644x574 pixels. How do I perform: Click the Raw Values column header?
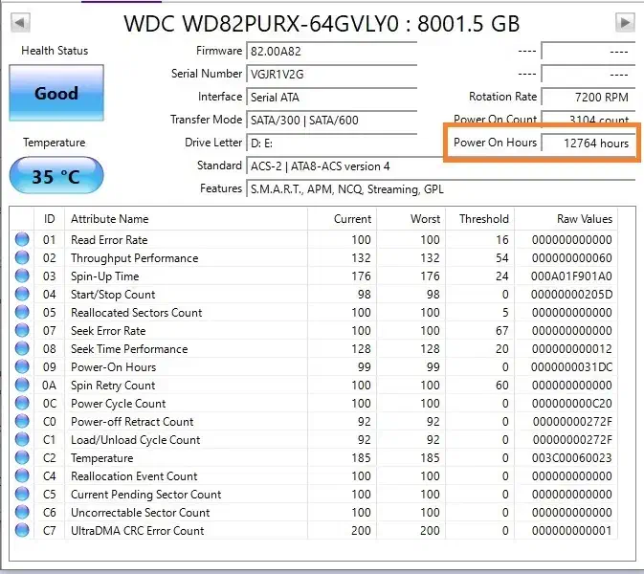[584, 219]
